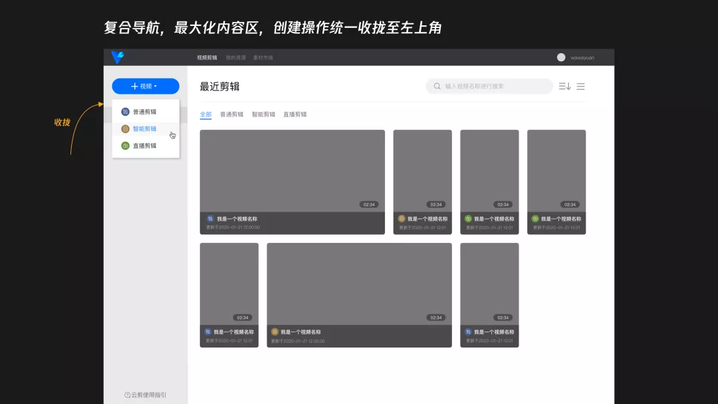Screen dimensions: 718x404
Task: Click the magnifier icon in the search box
Action: (437, 87)
